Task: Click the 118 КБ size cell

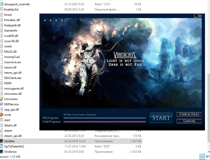Action: coord(137,136)
